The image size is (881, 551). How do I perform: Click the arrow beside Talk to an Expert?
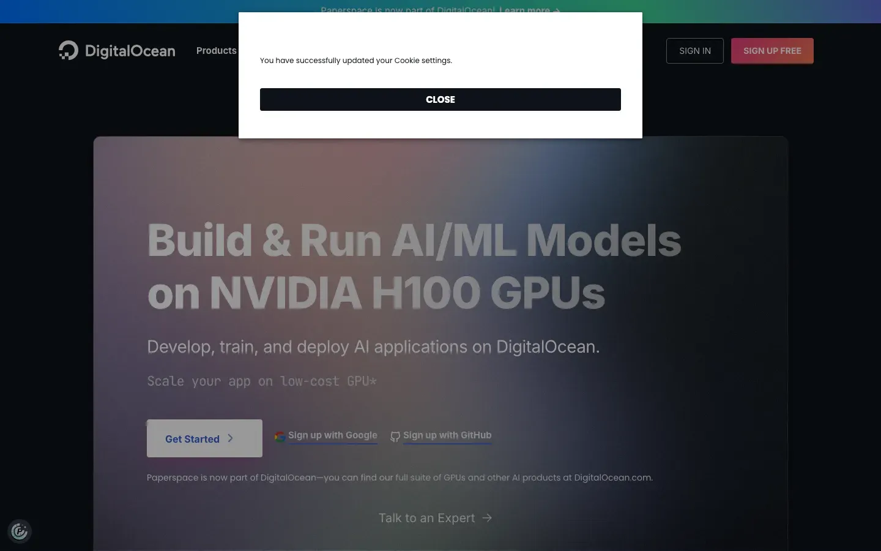[x=487, y=518]
